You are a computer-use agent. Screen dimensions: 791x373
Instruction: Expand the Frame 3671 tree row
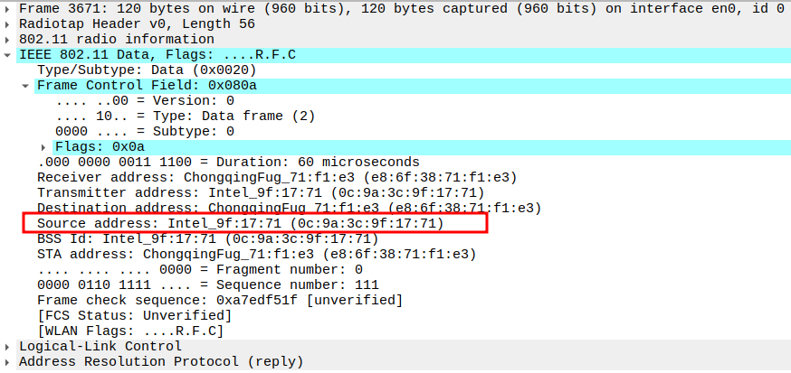pyautogui.click(x=9, y=8)
